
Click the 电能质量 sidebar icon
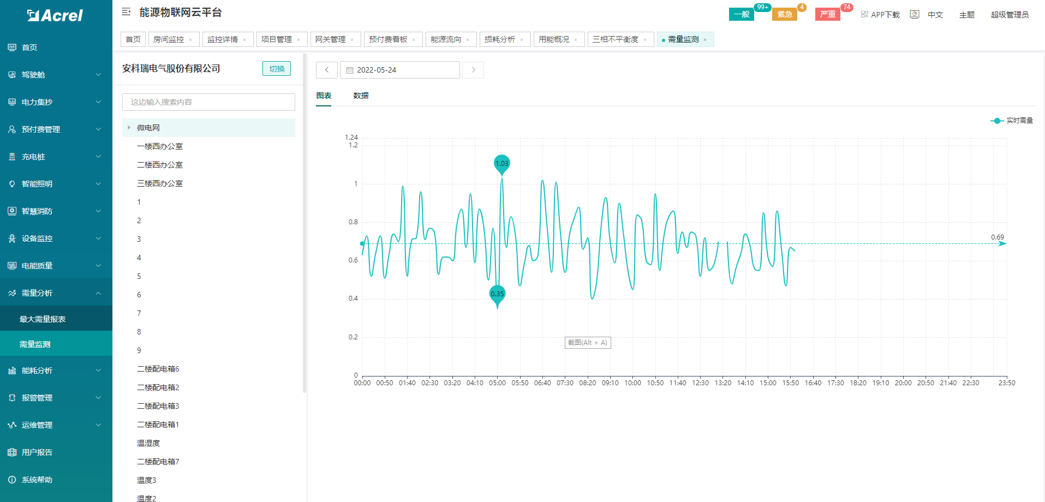tap(12, 266)
